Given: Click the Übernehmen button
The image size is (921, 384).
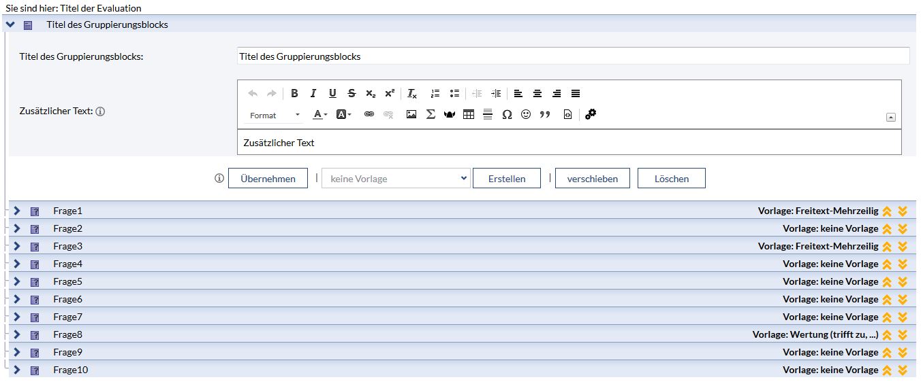Looking at the screenshot, I should 268,179.
